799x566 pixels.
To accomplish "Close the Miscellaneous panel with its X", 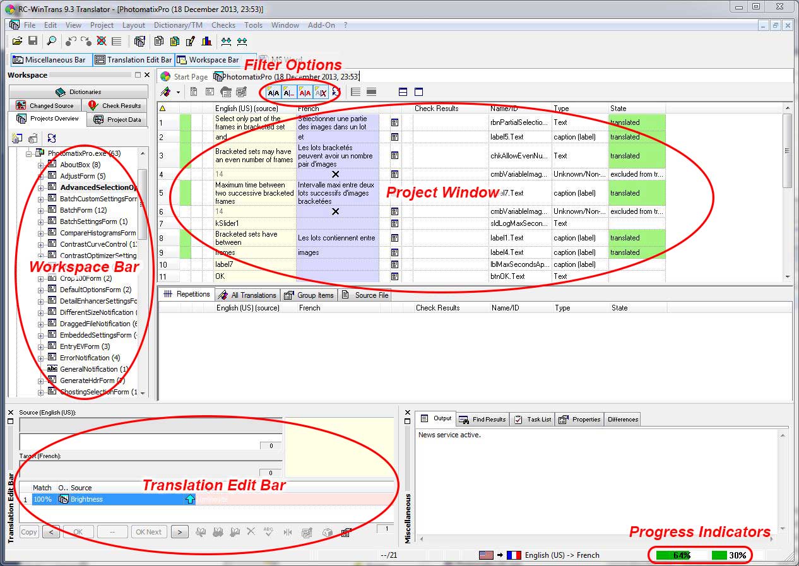I will point(408,412).
